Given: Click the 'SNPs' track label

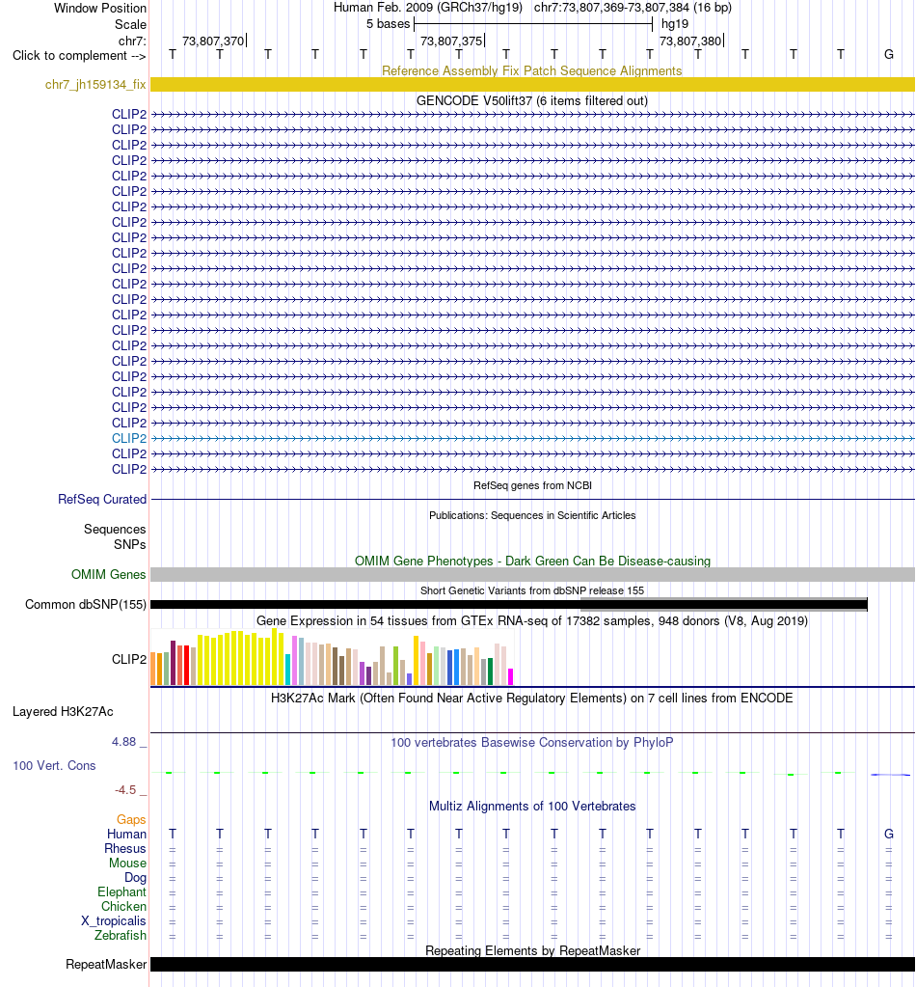Looking at the screenshot, I should pos(129,544).
